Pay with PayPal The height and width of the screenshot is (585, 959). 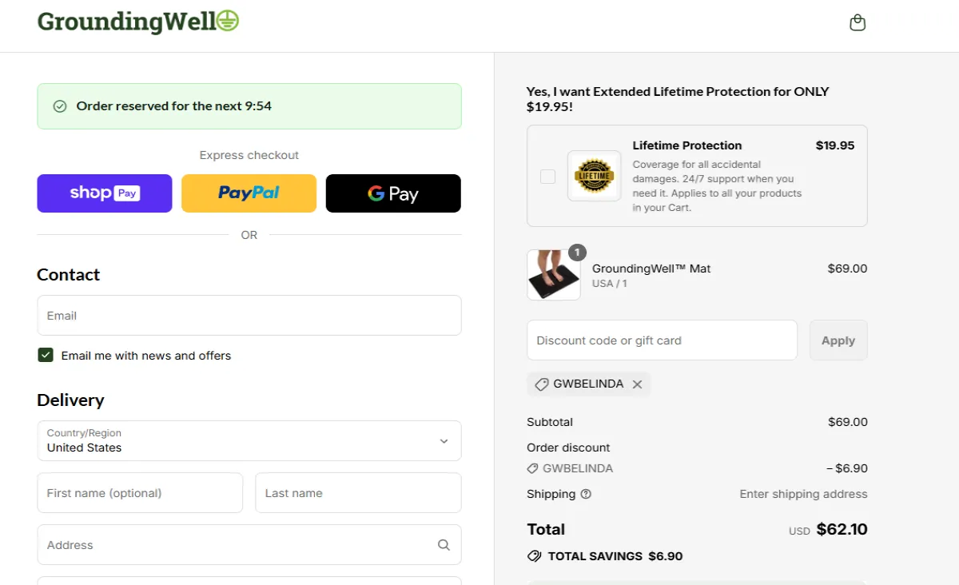pyautogui.click(x=249, y=193)
